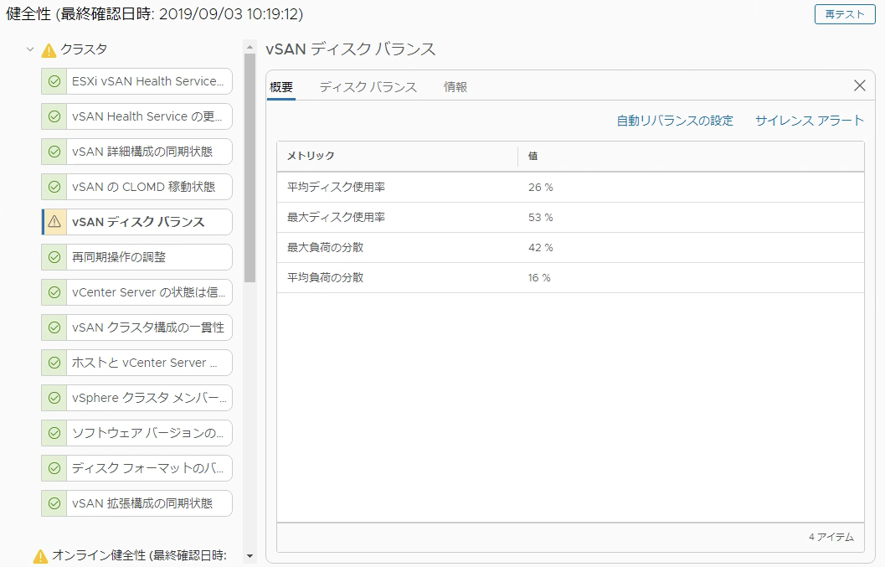Click the scrollbar down arrow

tap(250, 556)
